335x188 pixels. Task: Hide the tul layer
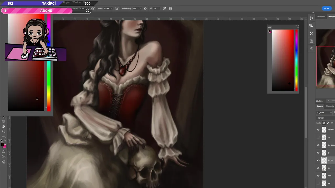pyautogui.click(x=318, y=168)
